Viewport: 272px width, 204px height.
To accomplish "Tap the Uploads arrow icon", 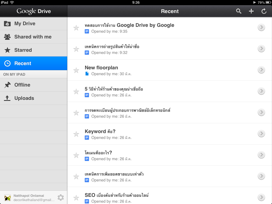I will coord(7,98).
